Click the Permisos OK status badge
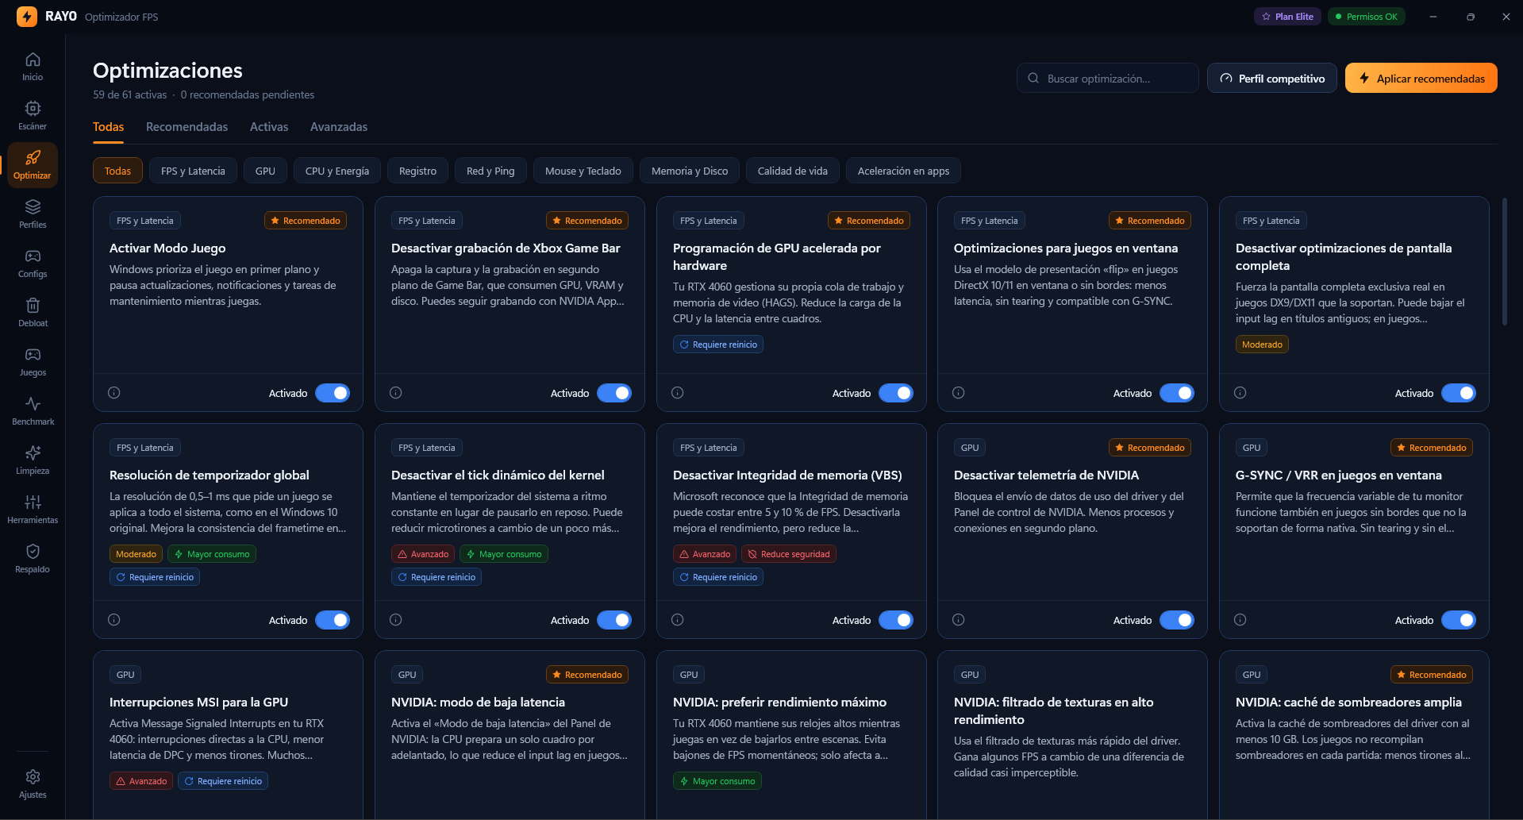Viewport: 1523px width, 820px height. click(x=1367, y=17)
